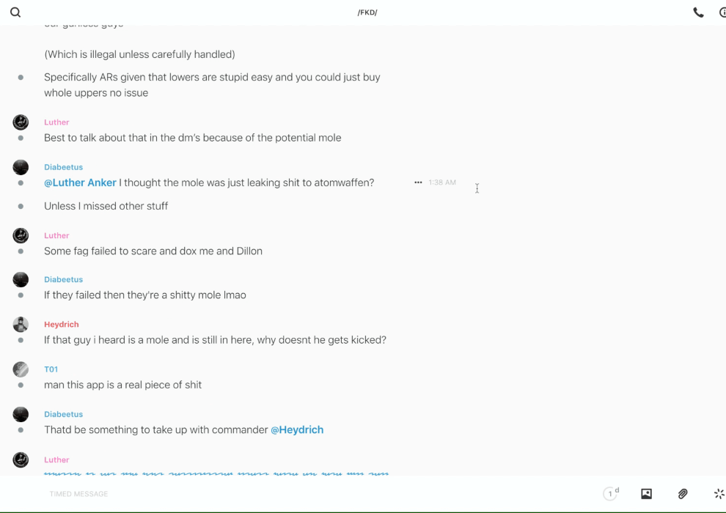Viewport: 726px width, 513px height.
Task: Open the 1 day message timer
Action: pos(611,494)
